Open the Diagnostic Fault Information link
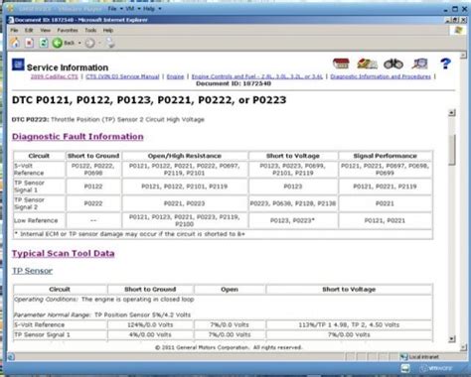The width and height of the screenshot is (471, 377). coord(78,137)
